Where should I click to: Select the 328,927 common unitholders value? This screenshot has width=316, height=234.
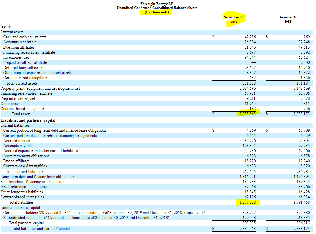(249, 213)
